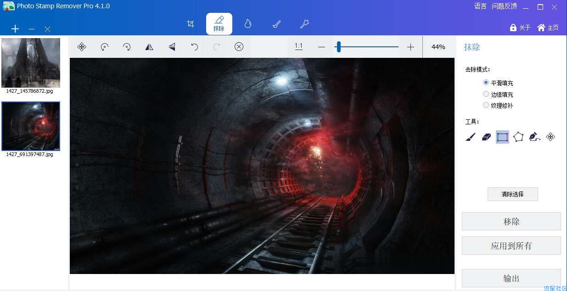Click the Photo Stamp Remover app logo
Screen dimensions: 567x291
point(8,6)
